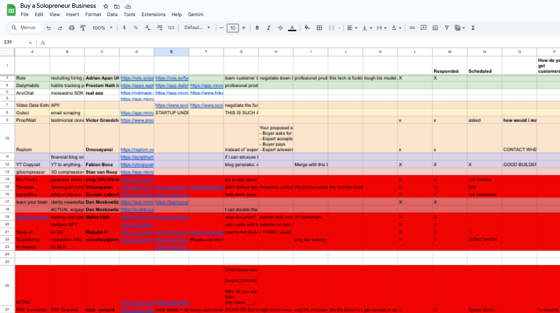This screenshot has width=560, height=313.
Task: Check cloud document status icon
Action: [x=128, y=6]
